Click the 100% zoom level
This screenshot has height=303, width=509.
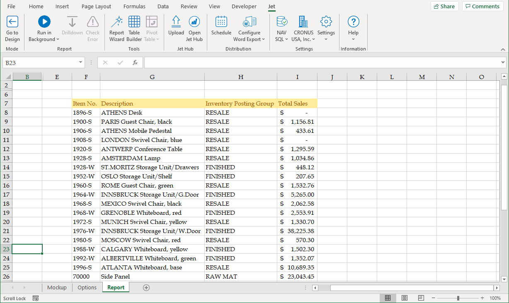click(x=495, y=298)
